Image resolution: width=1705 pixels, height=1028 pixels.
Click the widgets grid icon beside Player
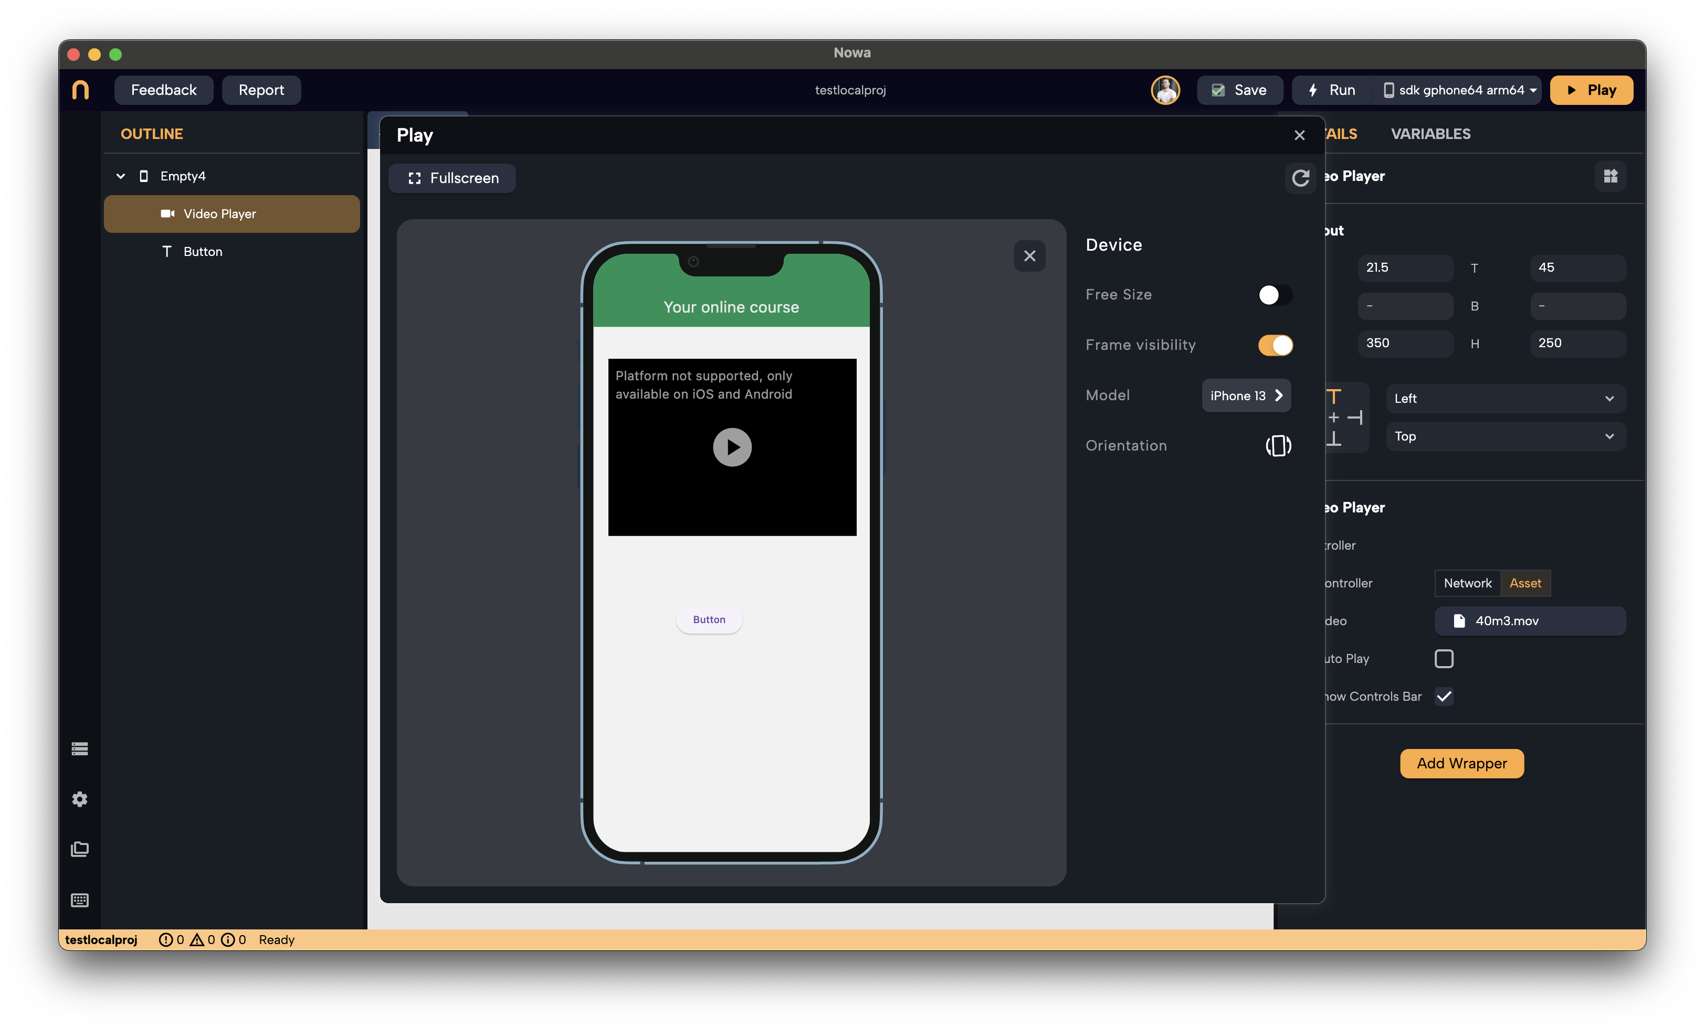1610,176
